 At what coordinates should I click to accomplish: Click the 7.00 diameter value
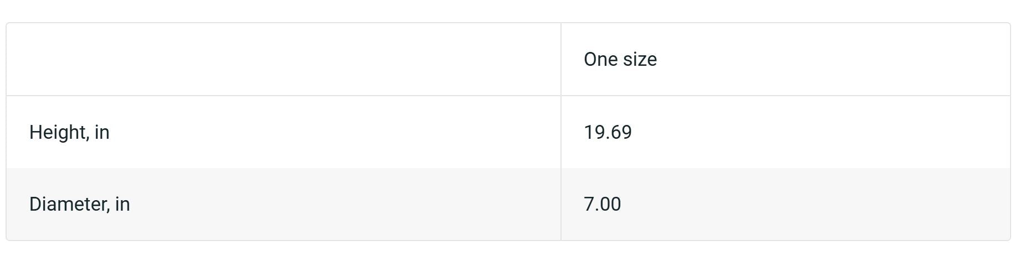coord(602,204)
